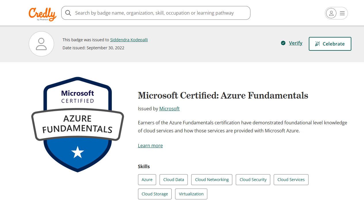The width and height of the screenshot is (364, 204).
Task: Select the Cloud Data skill tag
Action: [174, 180]
